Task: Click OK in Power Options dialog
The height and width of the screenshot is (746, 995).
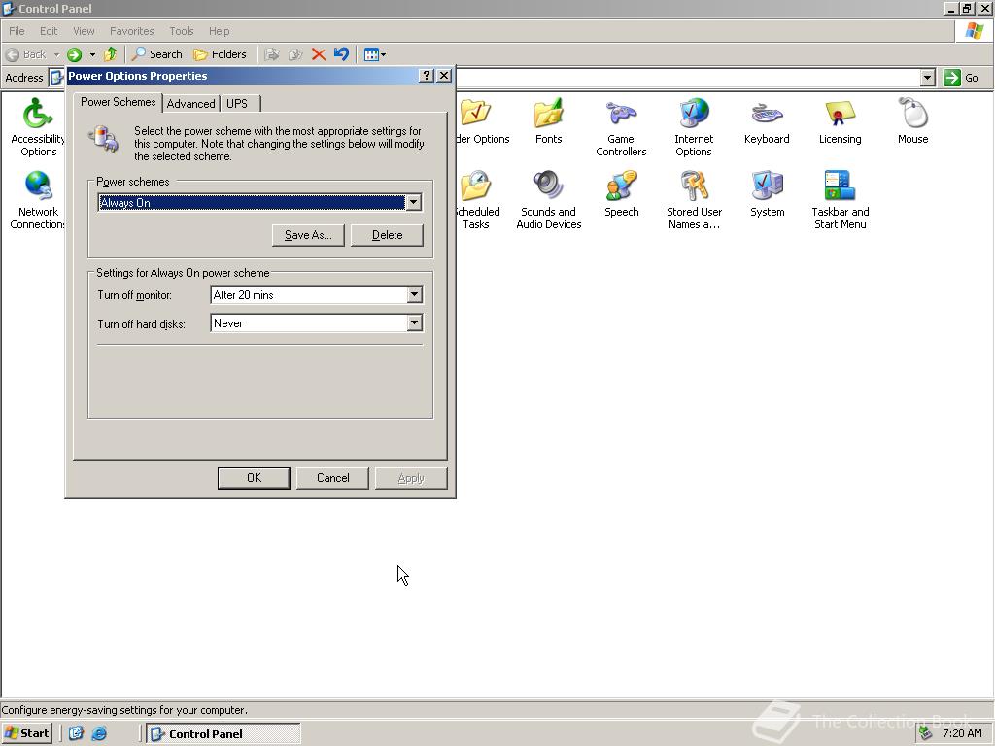Action: point(254,478)
